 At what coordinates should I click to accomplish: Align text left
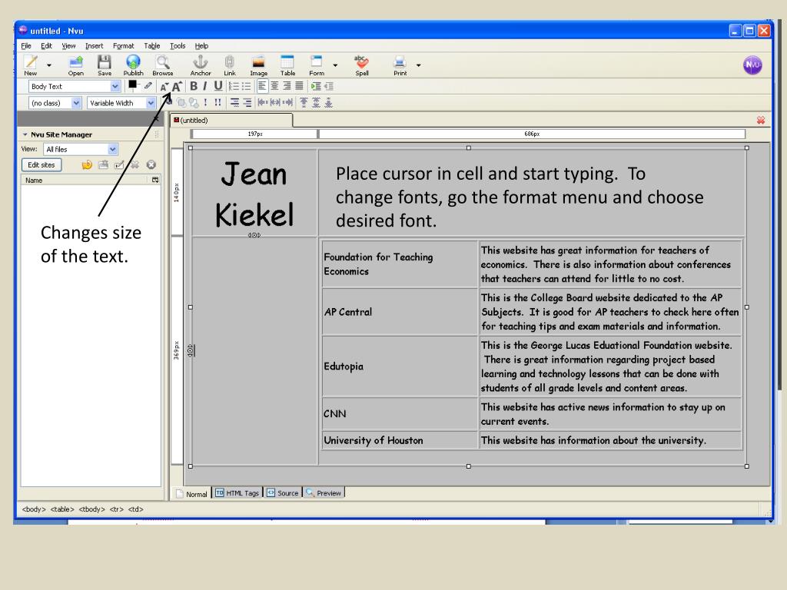[262, 86]
